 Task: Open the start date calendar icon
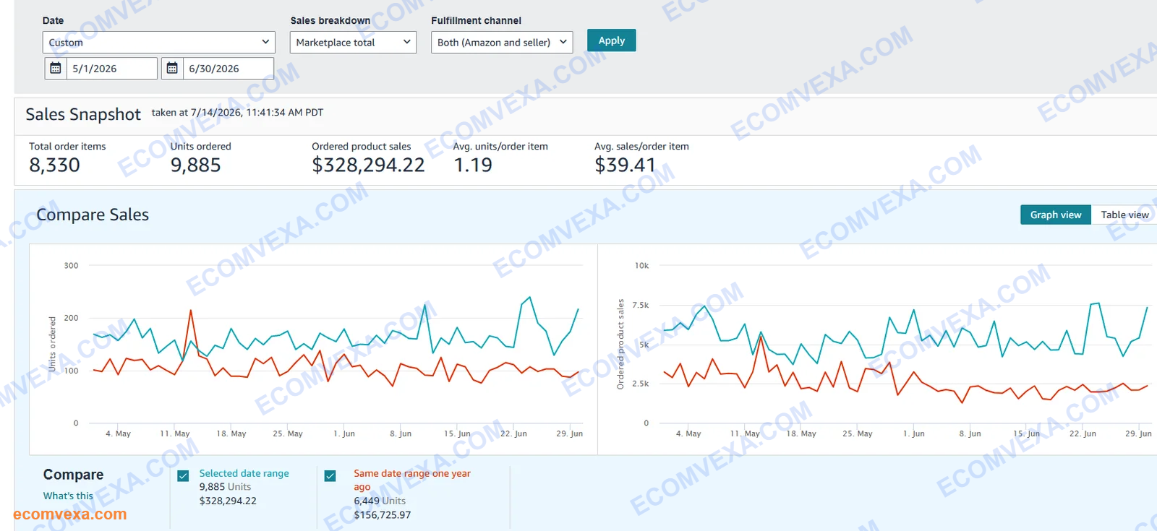56,69
